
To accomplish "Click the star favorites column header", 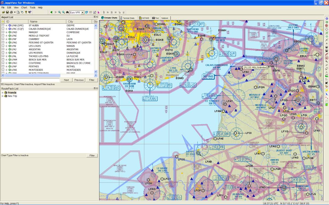I will pyautogui.click(x=3, y=22).
